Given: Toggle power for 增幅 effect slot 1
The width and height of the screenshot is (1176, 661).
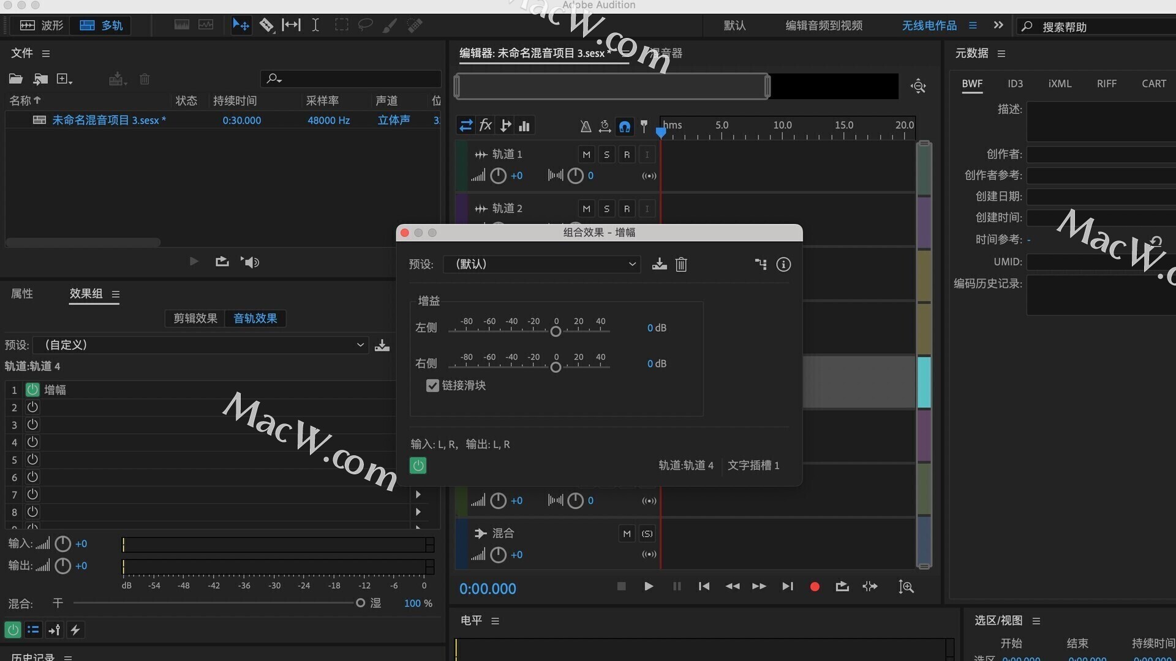Looking at the screenshot, I should (x=32, y=389).
